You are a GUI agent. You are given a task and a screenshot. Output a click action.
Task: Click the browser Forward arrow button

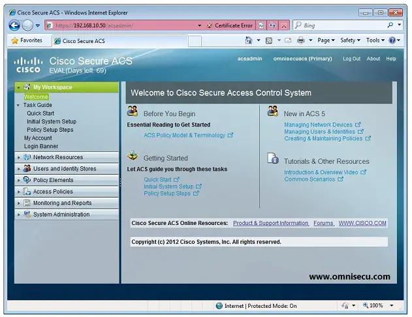coord(27,25)
